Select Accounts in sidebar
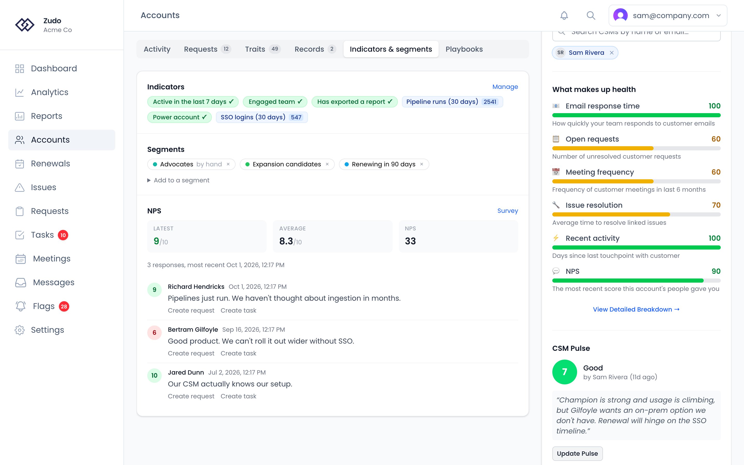This screenshot has height=465, width=744. point(62,140)
